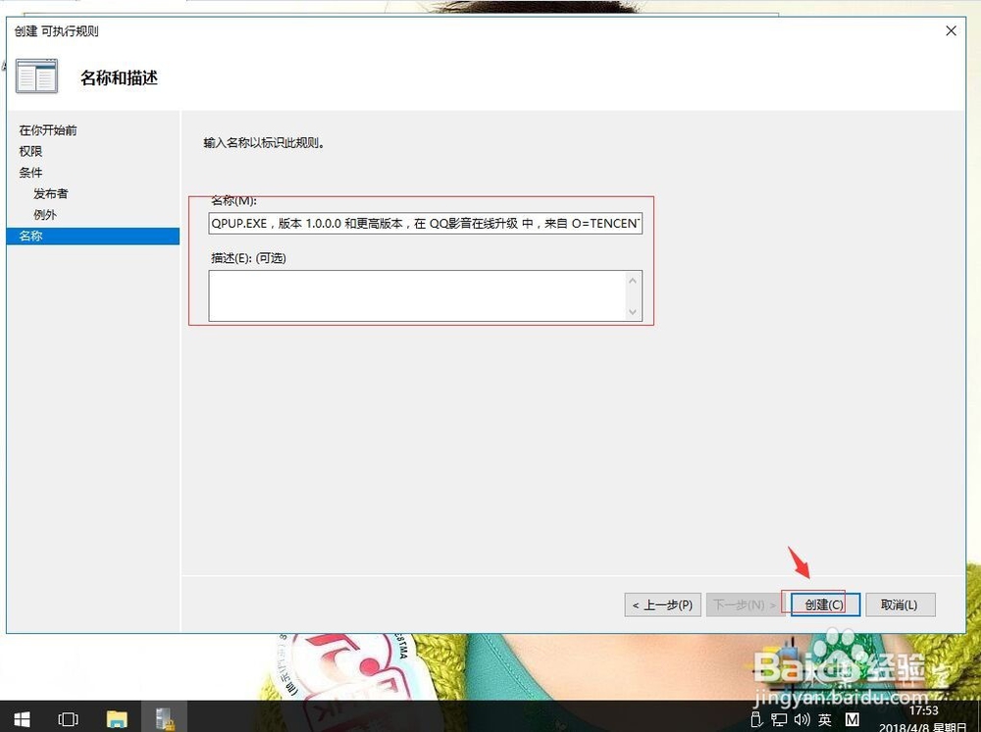This screenshot has height=732, width=981.
Task: Open Task View from the taskbar
Action: [68, 719]
